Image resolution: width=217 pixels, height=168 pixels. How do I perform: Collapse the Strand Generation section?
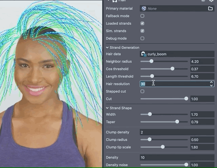pyautogui.click(x=107, y=48)
